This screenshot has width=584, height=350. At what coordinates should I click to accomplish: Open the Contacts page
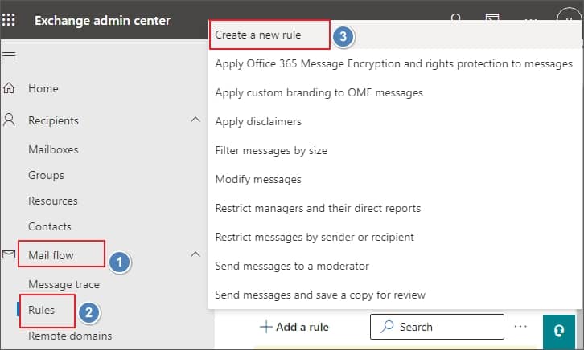click(x=50, y=226)
